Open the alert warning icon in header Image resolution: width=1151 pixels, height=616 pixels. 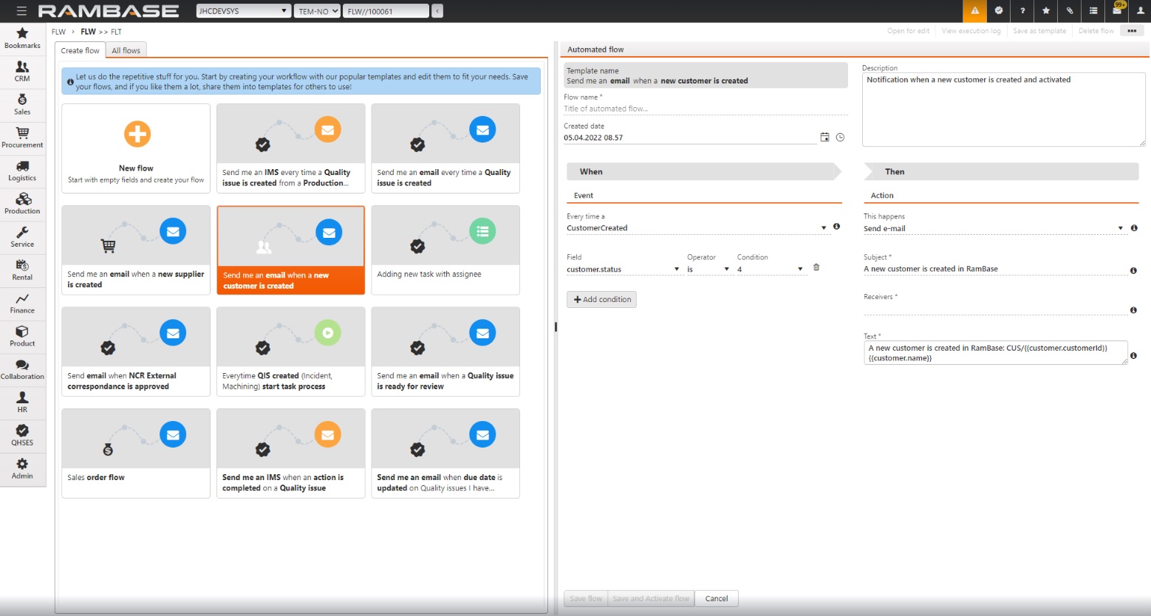click(974, 11)
